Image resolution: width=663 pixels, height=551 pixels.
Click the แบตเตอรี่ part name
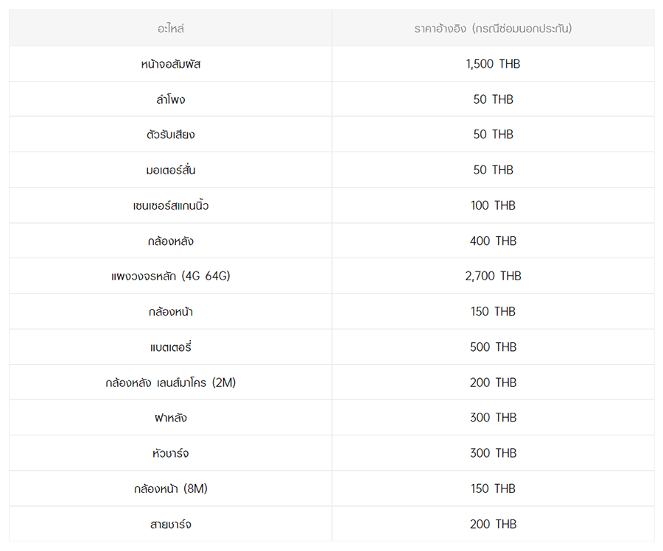[170, 346]
